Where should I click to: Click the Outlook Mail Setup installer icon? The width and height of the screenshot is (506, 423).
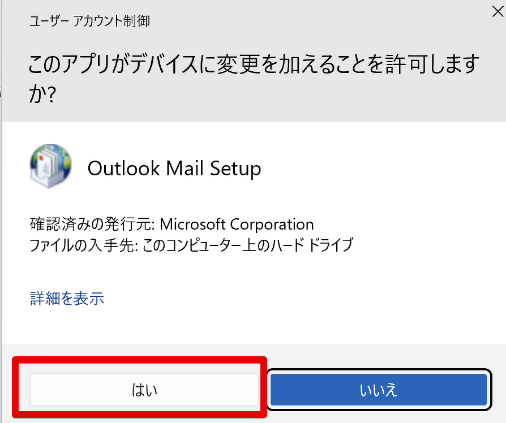pyautogui.click(x=50, y=166)
